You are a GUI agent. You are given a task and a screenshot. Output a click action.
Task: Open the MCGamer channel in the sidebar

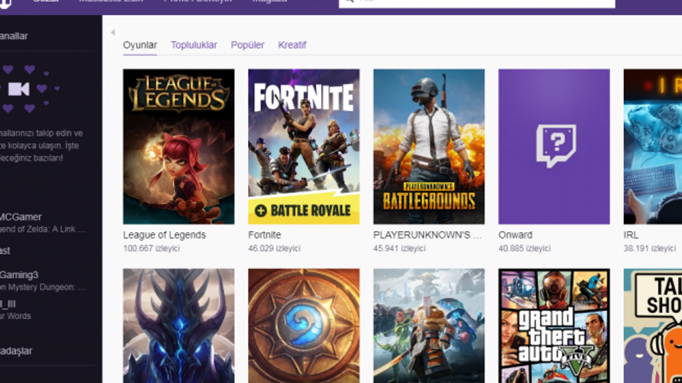coord(20,217)
